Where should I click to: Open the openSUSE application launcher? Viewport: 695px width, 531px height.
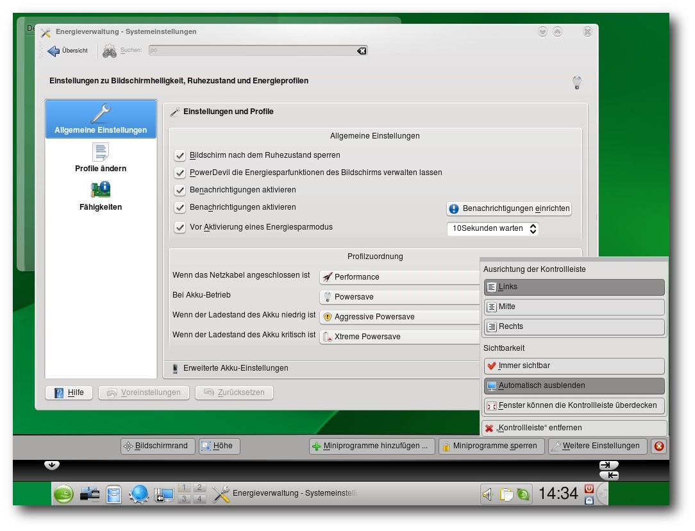[x=64, y=494]
